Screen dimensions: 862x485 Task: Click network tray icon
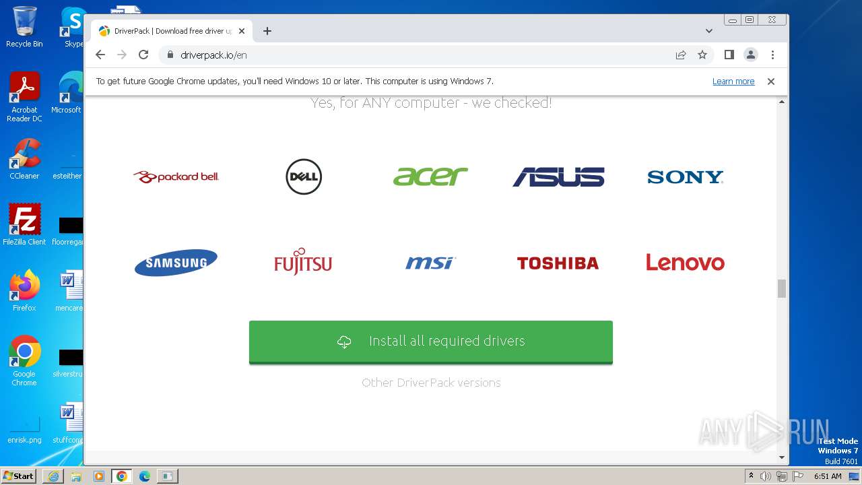point(782,476)
